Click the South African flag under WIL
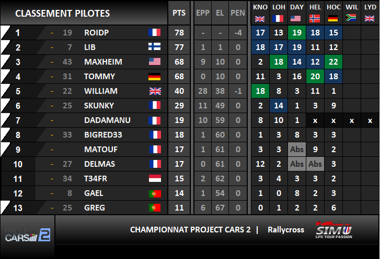This screenshot has height=259, width=380. click(x=351, y=18)
